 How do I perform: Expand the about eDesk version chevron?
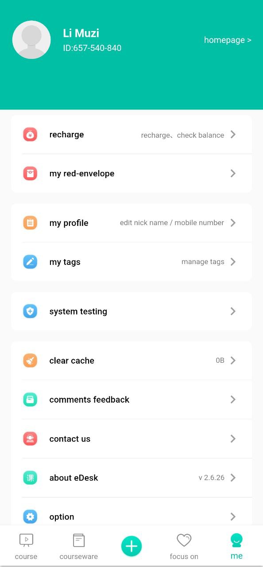pyautogui.click(x=233, y=478)
